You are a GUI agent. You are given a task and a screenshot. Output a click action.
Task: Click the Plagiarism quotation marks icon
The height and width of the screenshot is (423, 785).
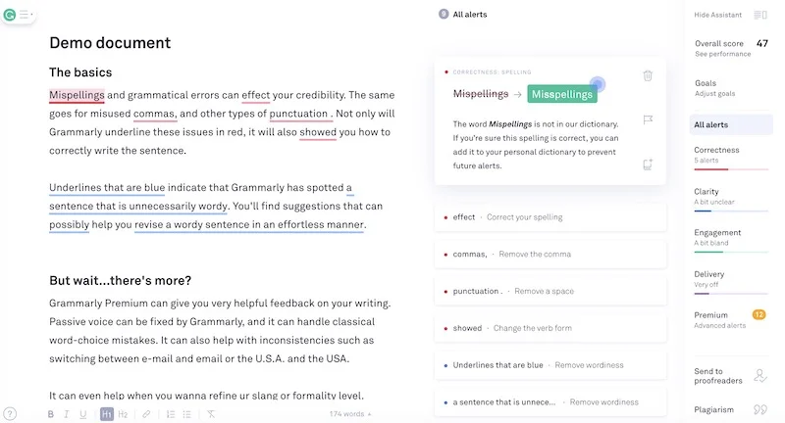point(759,409)
